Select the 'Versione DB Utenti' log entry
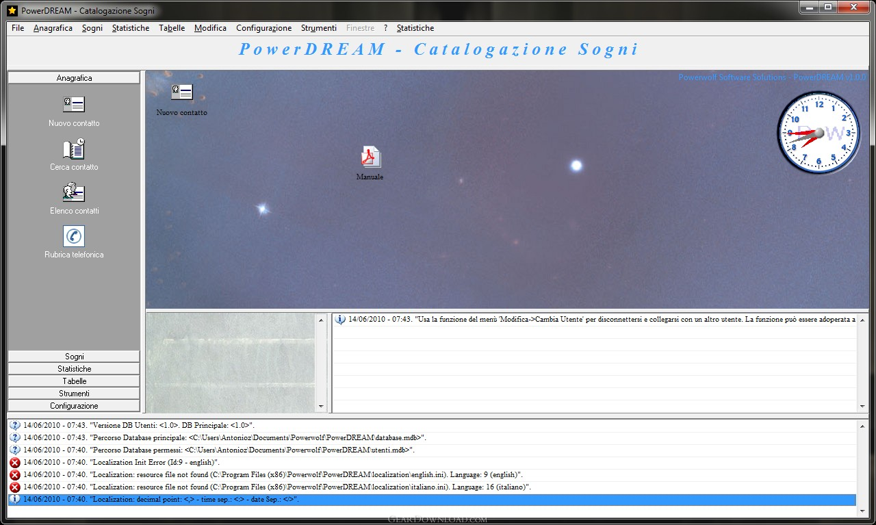The image size is (876, 525). pyautogui.click(x=433, y=425)
